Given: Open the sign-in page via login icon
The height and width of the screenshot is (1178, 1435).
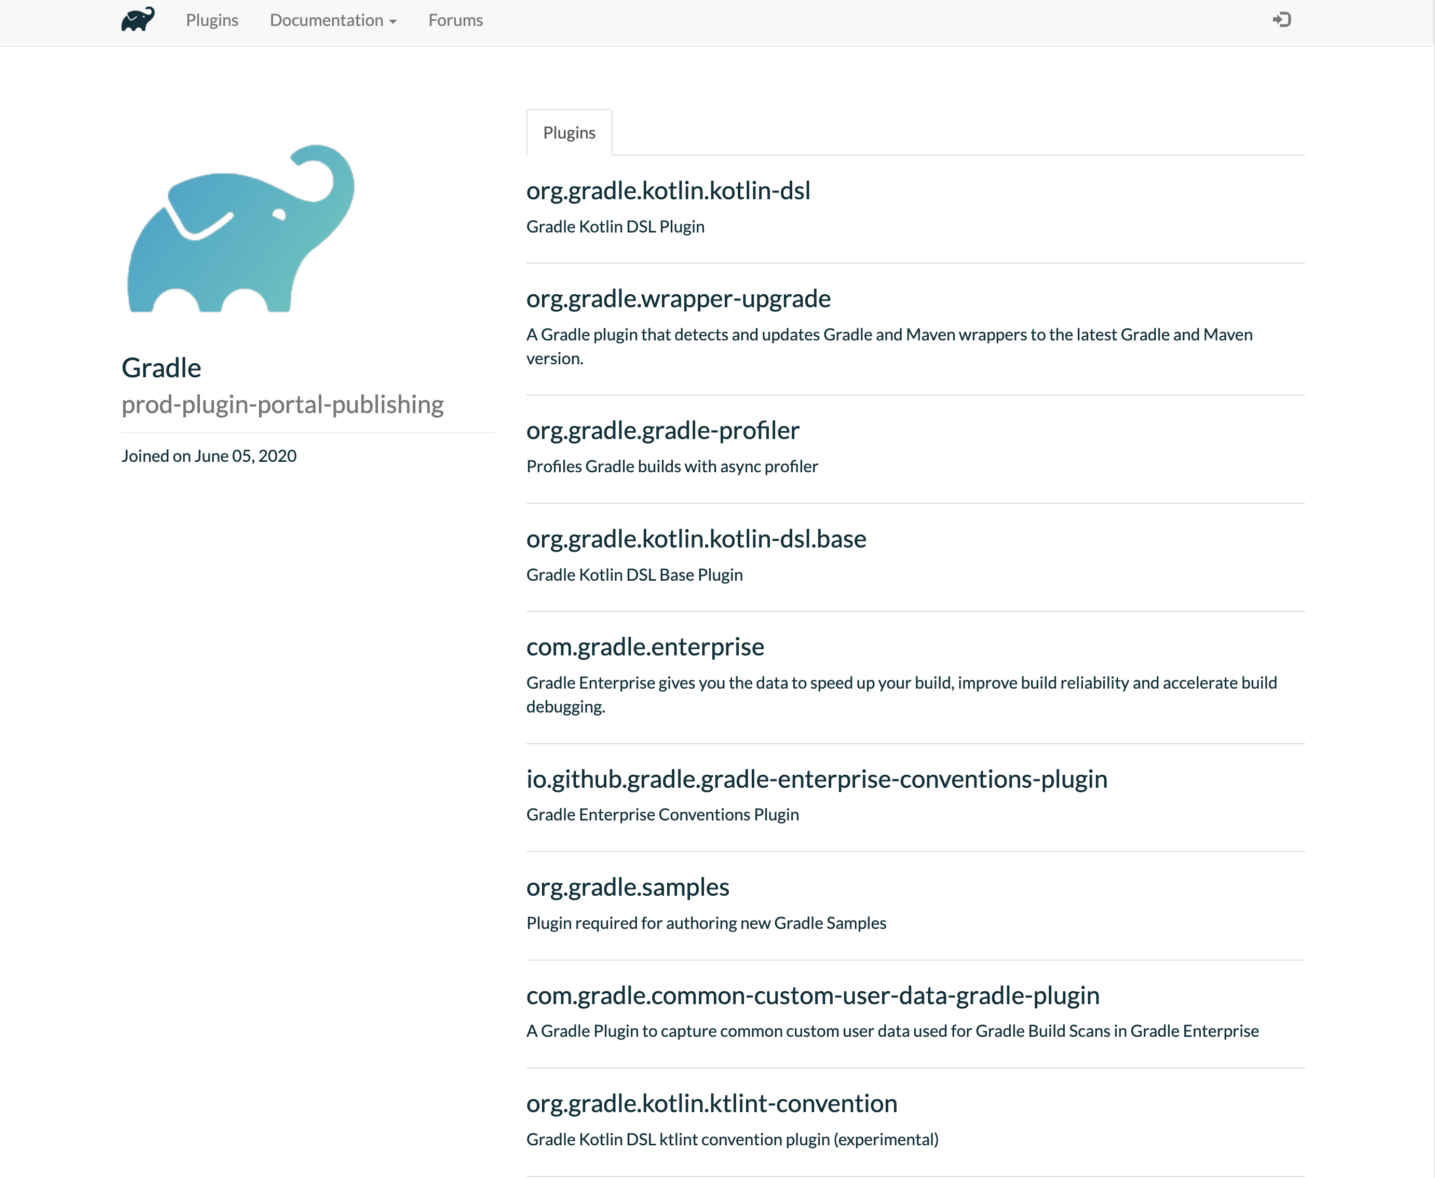Looking at the screenshot, I should pos(1283,20).
